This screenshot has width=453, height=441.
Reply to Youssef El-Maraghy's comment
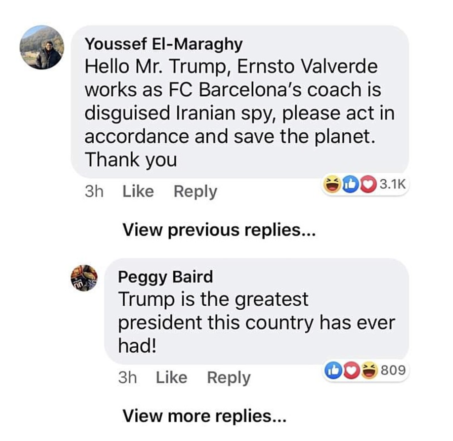coord(195,191)
